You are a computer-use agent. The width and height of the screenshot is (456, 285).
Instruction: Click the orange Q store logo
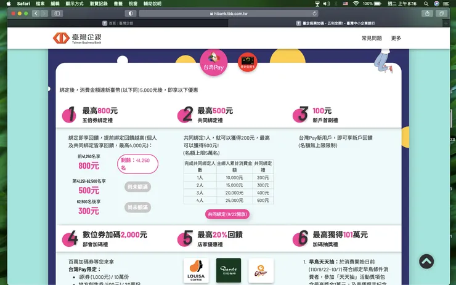261,270
